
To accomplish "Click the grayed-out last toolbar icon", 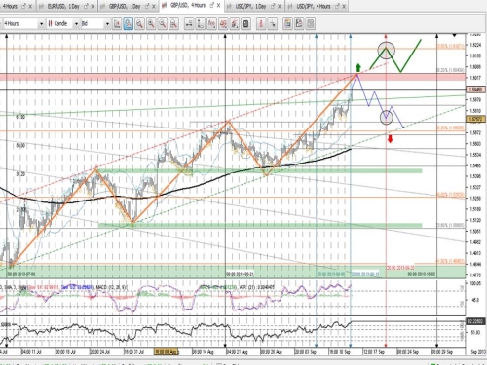I will tap(311, 23).
